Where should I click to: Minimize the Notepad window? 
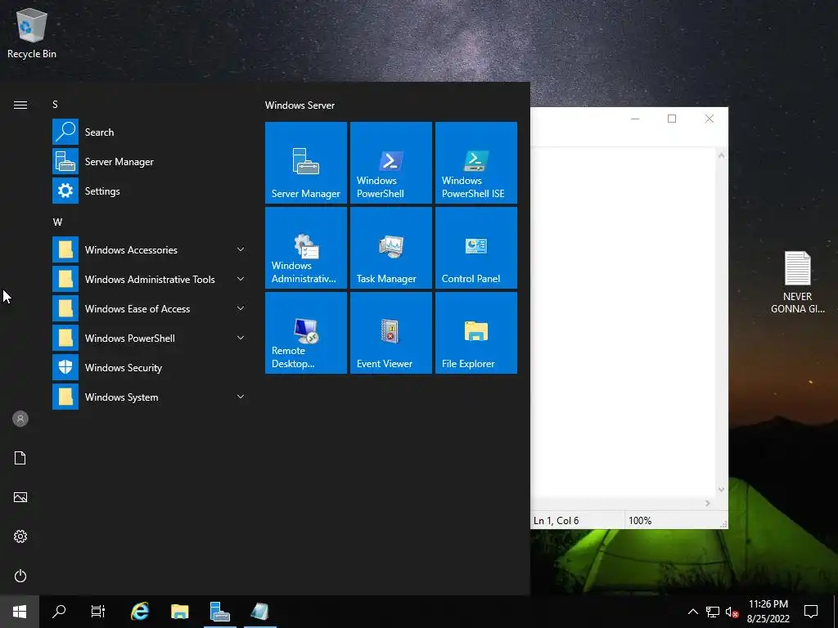click(x=635, y=119)
